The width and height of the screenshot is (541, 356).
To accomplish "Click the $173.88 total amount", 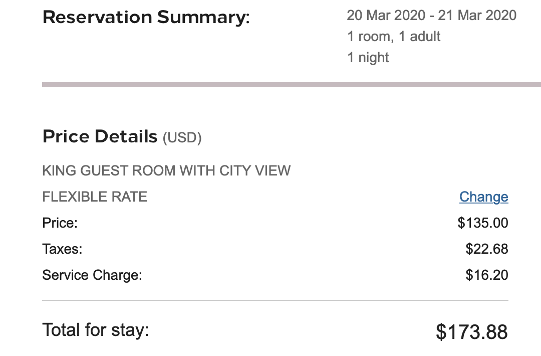I will click(x=471, y=332).
